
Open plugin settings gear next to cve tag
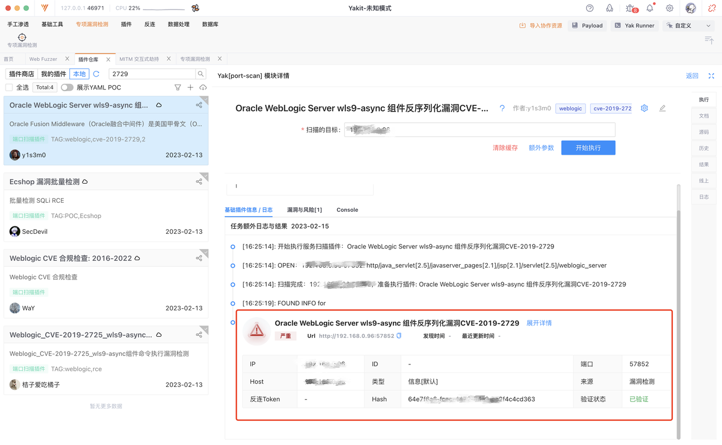644,108
